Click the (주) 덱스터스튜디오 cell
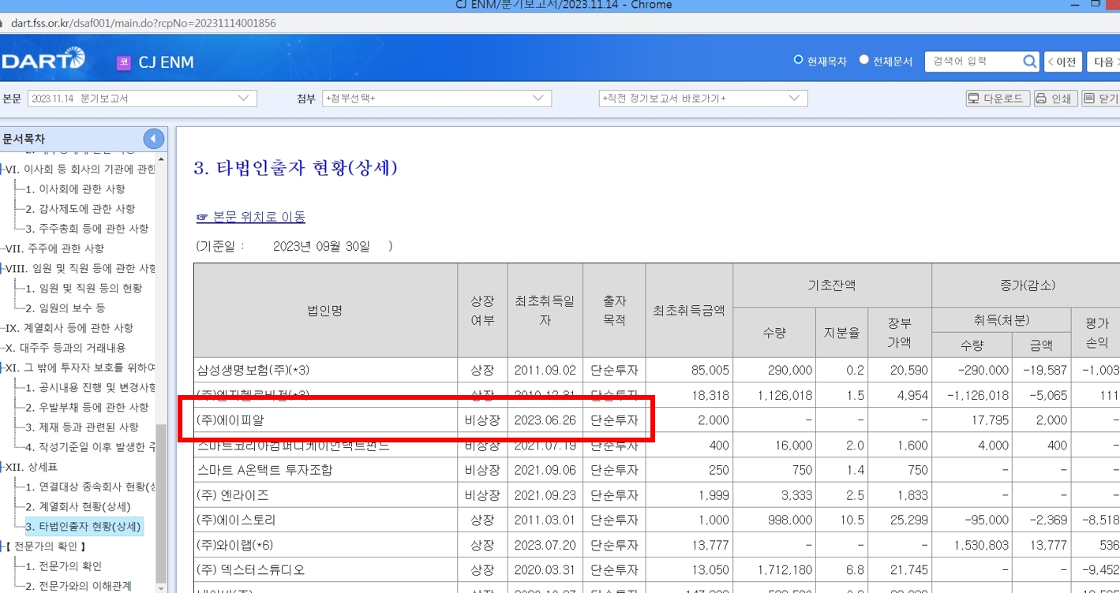The height and width of the screenshot is (593, 1120). click(x=325, y=570)
